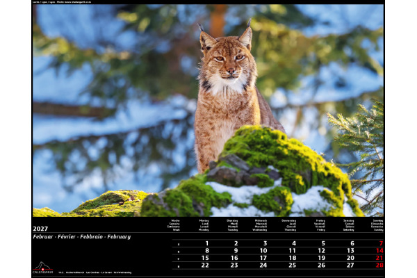This screenshot has width=417, height=278.
Task: Select date 22 in the calendar
Action: pos(205,265)
